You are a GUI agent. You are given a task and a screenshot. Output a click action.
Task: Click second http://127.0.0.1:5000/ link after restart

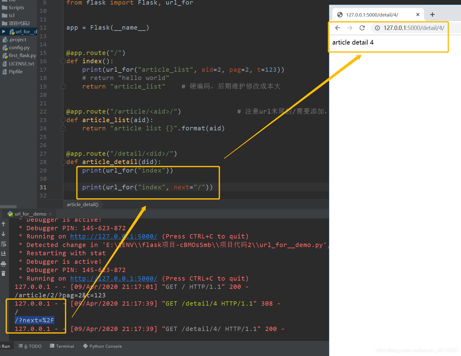tap(114, 278)
